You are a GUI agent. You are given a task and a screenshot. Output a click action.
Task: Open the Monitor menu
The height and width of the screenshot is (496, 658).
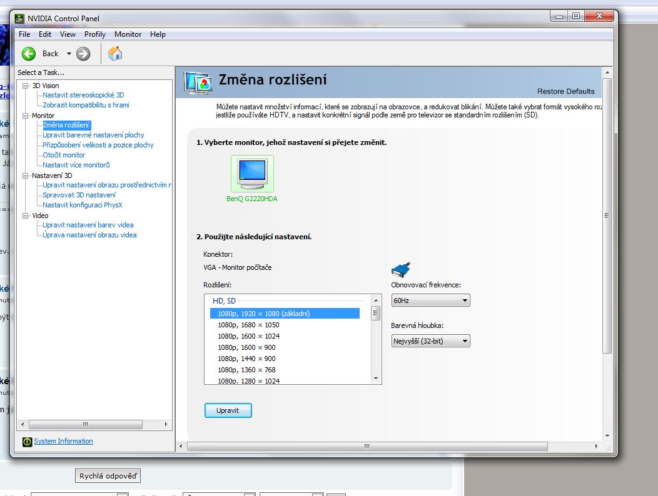(x=128, y=34)
